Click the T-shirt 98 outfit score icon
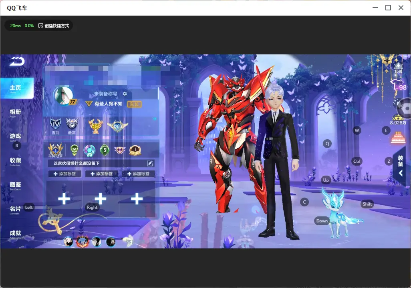This screenshot has height=288, width=411. (399, 85)
